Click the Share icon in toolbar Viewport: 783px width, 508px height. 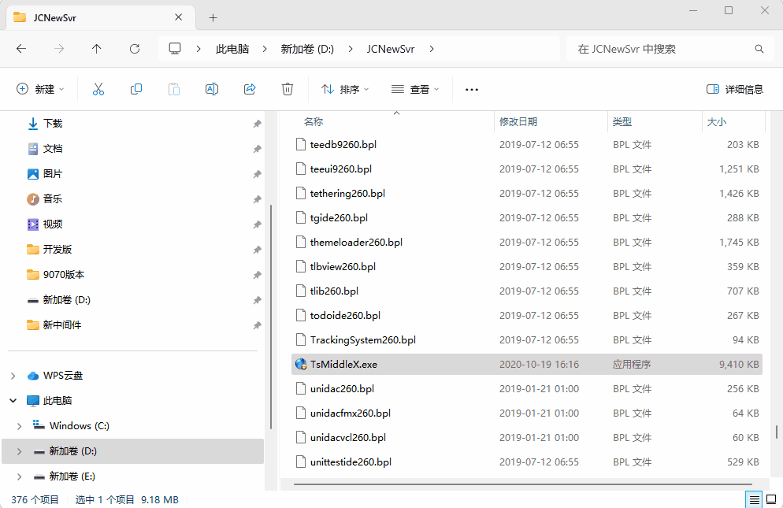click(x=250, y=89)
